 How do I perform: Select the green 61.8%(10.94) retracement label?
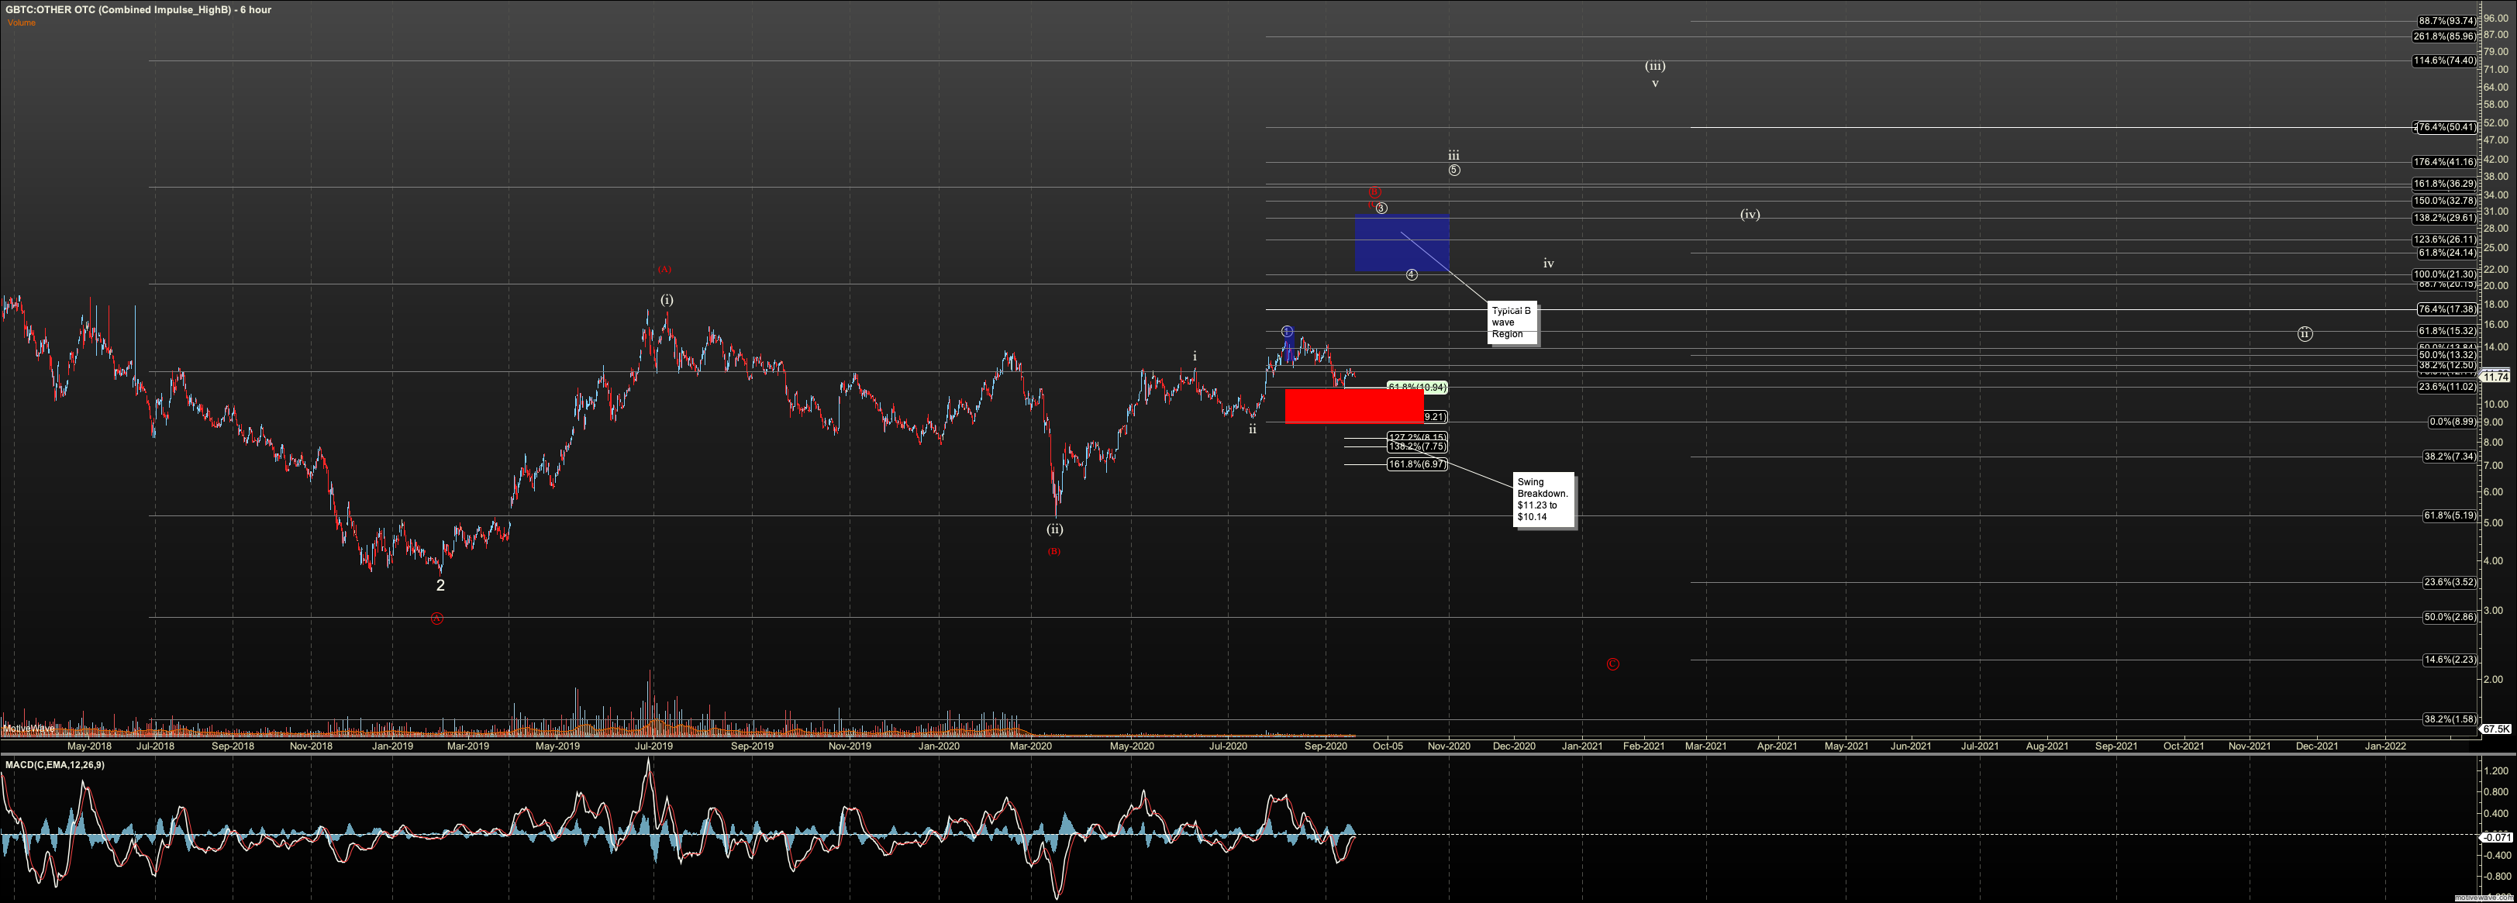coord(1417,388)
